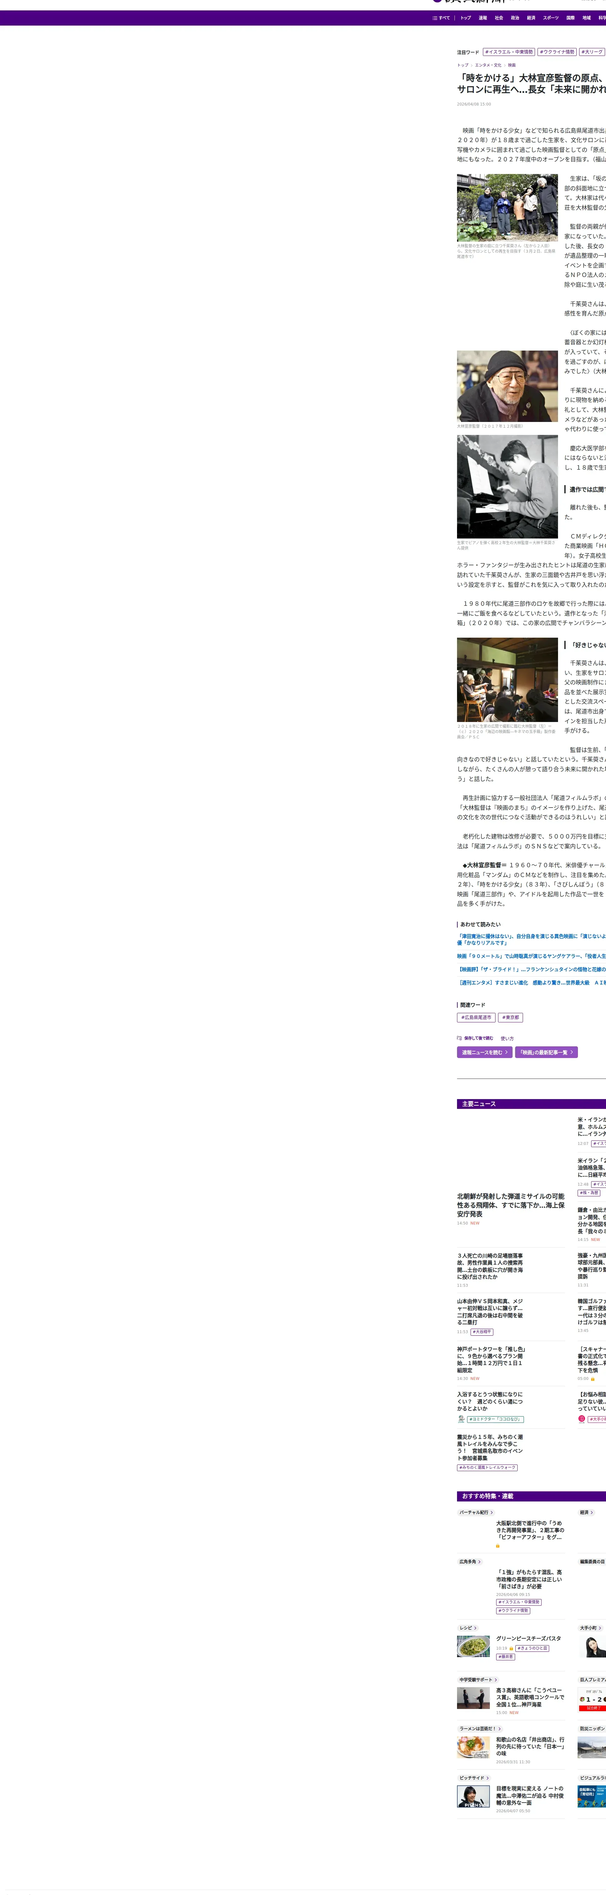Click the lock icon beside グリーンピースチーズパスタ time
The image size is (606, 1895).
click(x=511, y=1649)
